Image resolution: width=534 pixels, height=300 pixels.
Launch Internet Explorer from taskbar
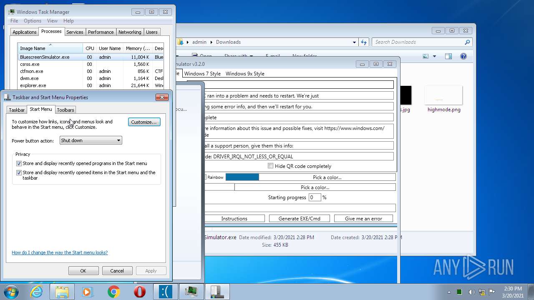tap(37, 292)
